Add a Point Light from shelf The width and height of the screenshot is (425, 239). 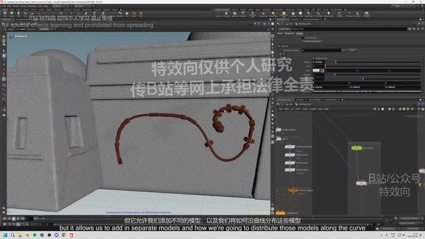pyautogui.click(x=226, y=14)
